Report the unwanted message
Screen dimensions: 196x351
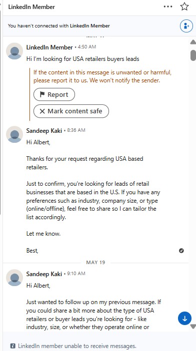[54, 94]
